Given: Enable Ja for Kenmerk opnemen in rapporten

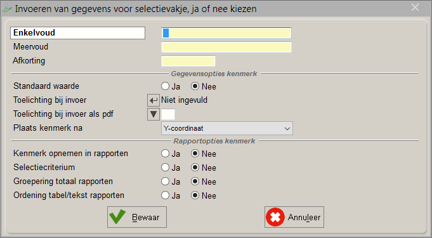Looking at the screenshot, I should pos(166,154).
